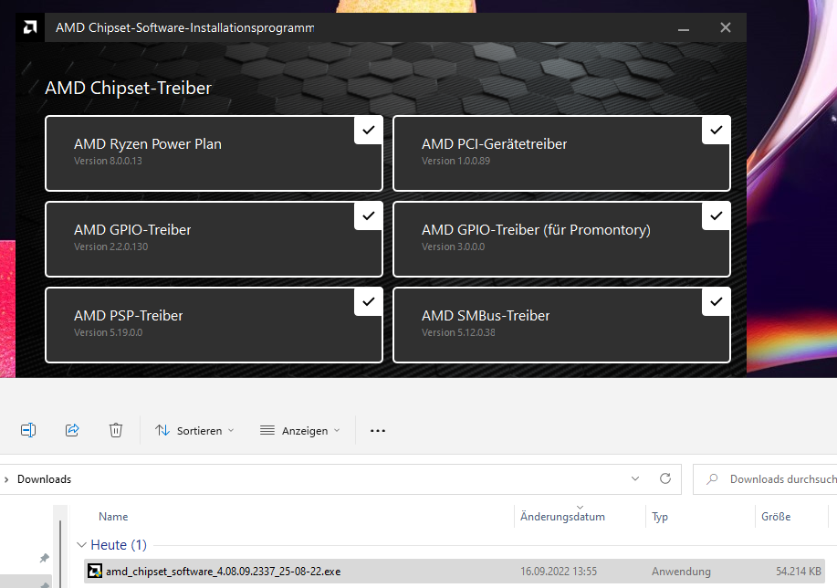This screenshot has height=588, width=837.
Task: Close the AMD Chipset installer window
Action: [725, 27]
